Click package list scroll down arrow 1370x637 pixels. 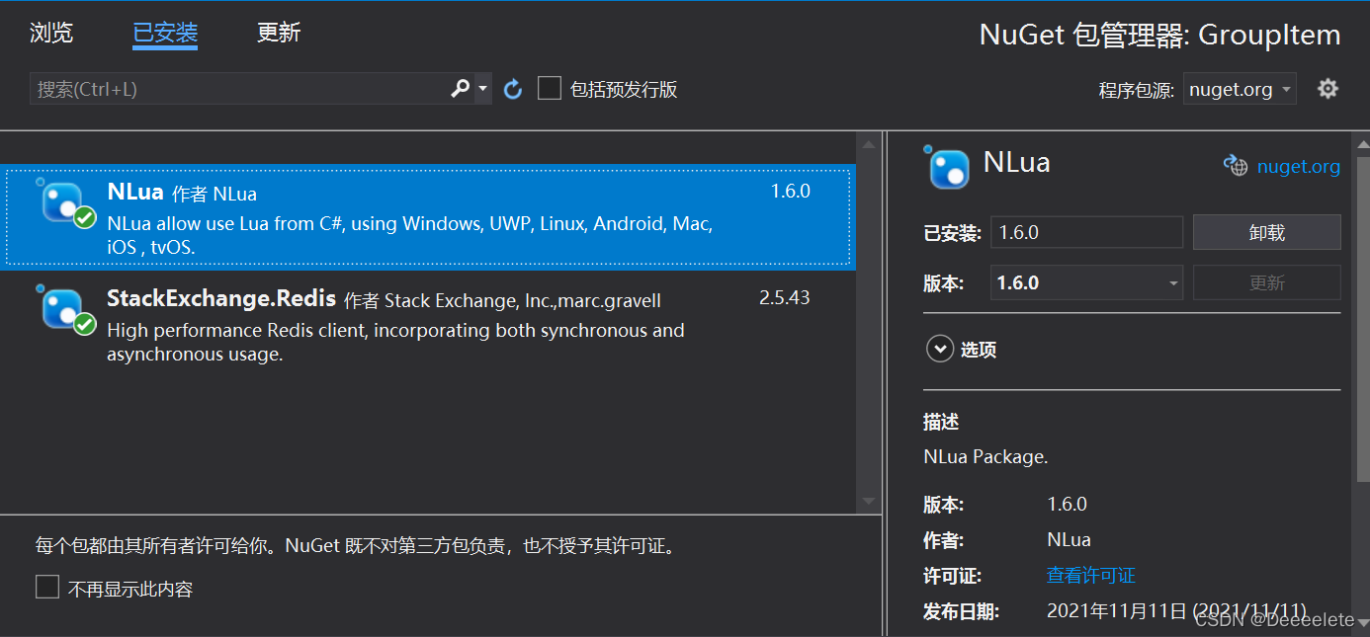click(x=869, y=502)
